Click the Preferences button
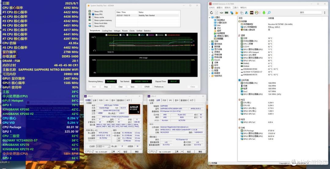This screenshot has width=330, height=169. click(159, 87)
